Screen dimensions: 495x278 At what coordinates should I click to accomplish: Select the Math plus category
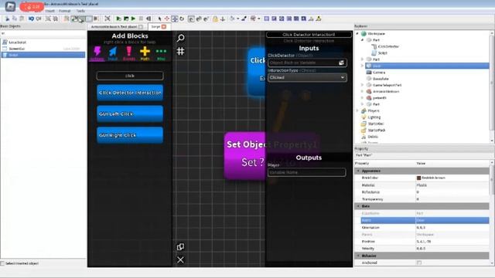point(145,53)
